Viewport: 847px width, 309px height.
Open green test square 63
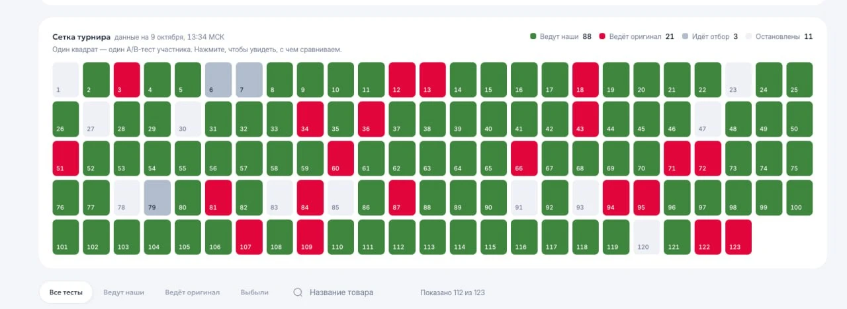point(432,158)
